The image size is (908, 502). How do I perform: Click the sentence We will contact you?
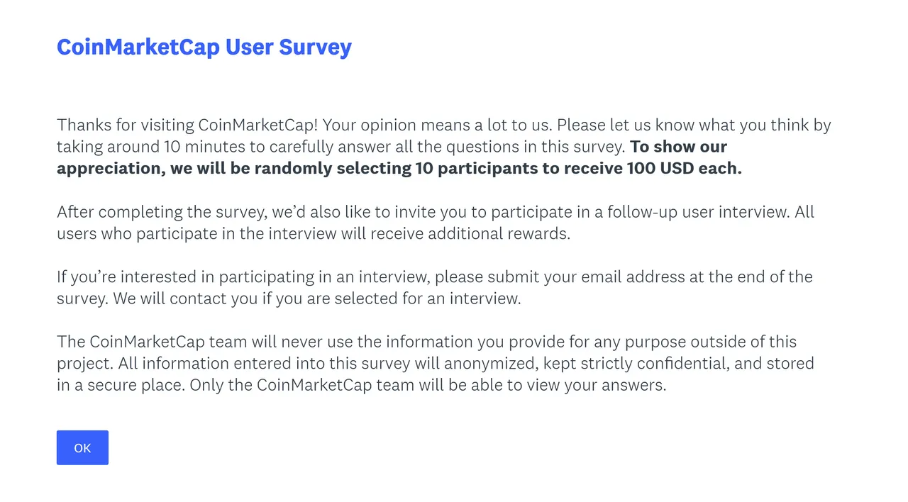pos(317,299)
